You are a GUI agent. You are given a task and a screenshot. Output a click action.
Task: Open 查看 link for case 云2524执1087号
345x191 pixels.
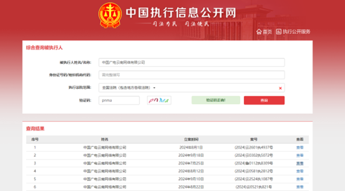tap(299, 179)
